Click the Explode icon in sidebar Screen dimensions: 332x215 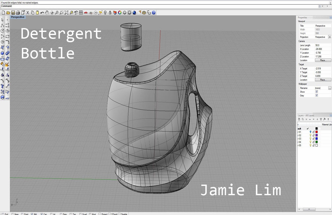point(7,64)
